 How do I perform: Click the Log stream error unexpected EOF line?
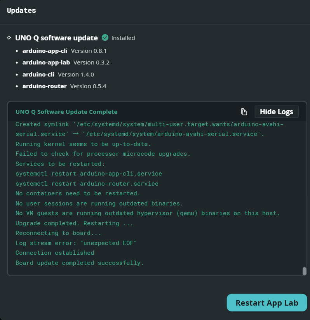tap(76, 243)
